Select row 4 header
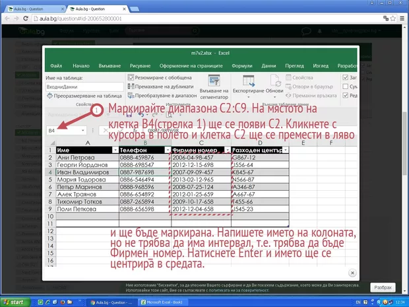Image resolution: width=409 pixels, height=307 pixels. tap(50, 172)
